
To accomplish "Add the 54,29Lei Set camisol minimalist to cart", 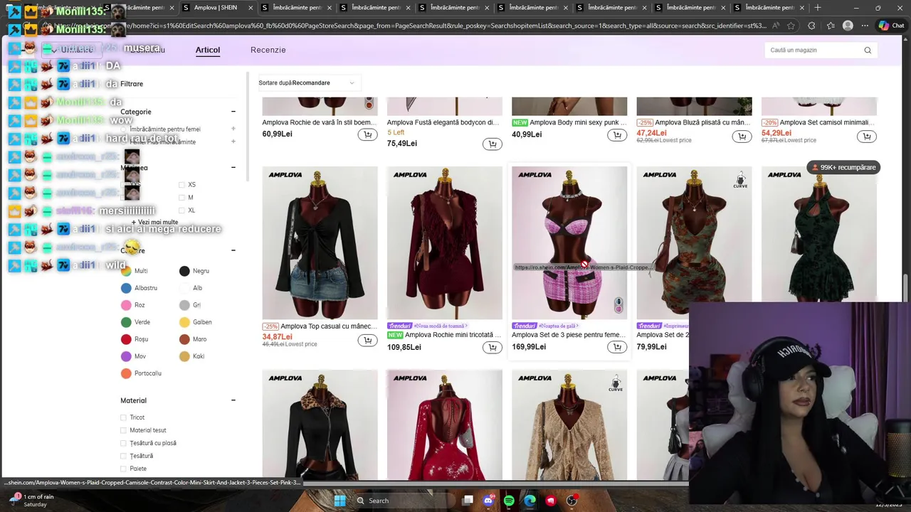I will coord(867,137).
